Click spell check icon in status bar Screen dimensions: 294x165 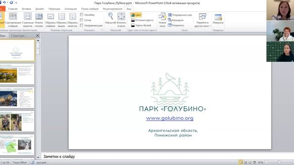click(33, 162)
